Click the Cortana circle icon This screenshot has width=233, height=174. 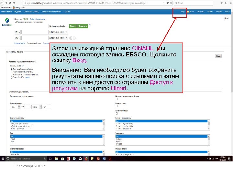[8, 159]
